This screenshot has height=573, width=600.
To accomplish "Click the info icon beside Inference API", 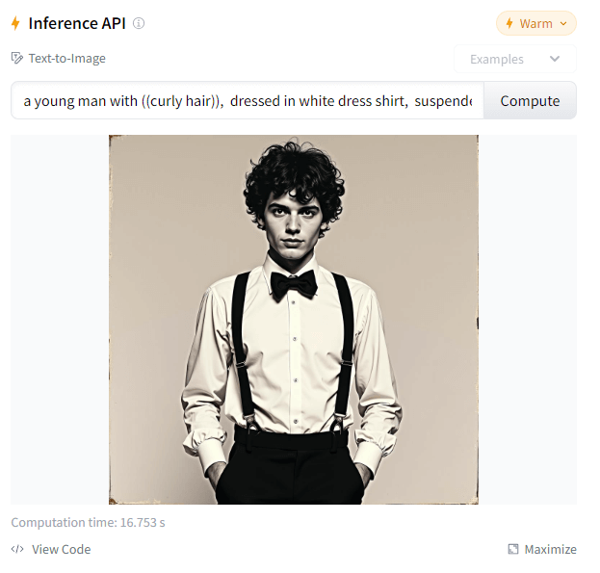I will click(x=139, y=23).
